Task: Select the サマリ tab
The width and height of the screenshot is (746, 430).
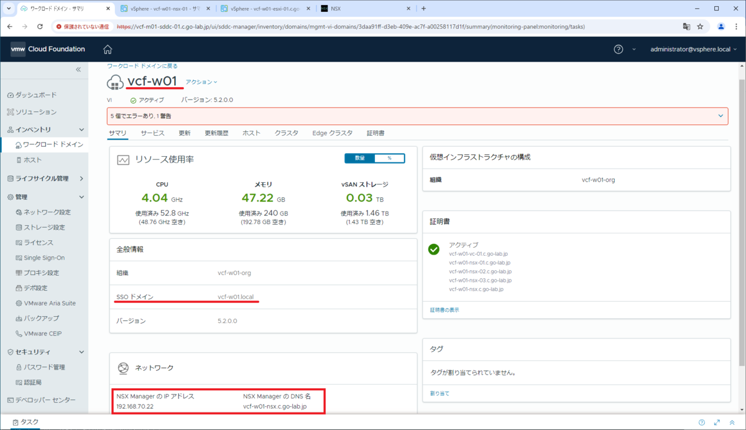Action: coord(117,133)
